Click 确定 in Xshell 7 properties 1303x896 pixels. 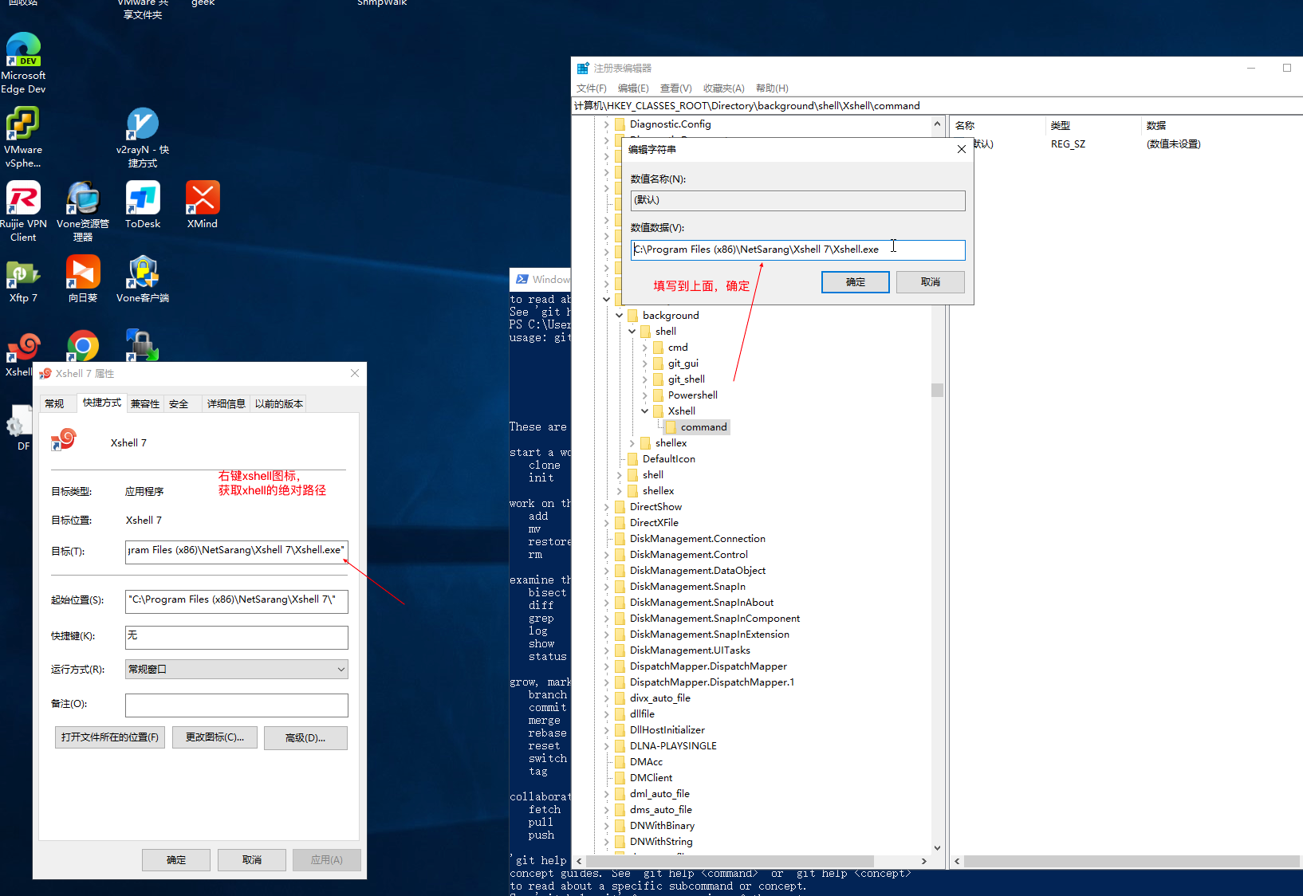[x=176, y=860]
